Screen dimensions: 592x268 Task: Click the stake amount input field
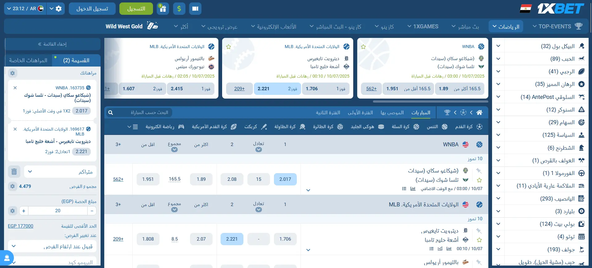[58, 211]
